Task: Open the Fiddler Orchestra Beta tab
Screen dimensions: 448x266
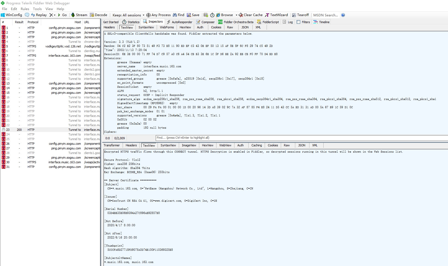Action: pos(236,22)
